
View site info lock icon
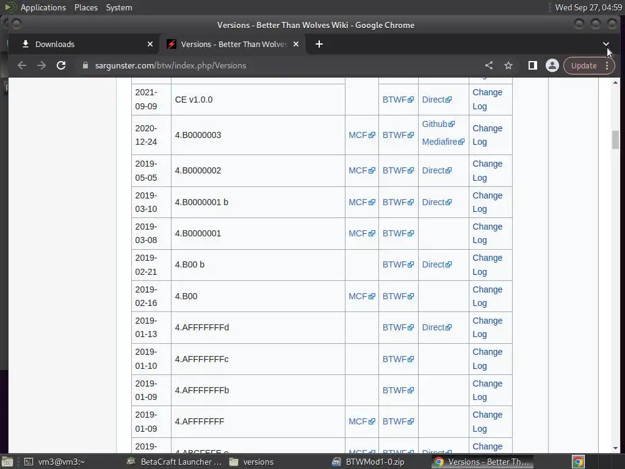tap(85, 65)
